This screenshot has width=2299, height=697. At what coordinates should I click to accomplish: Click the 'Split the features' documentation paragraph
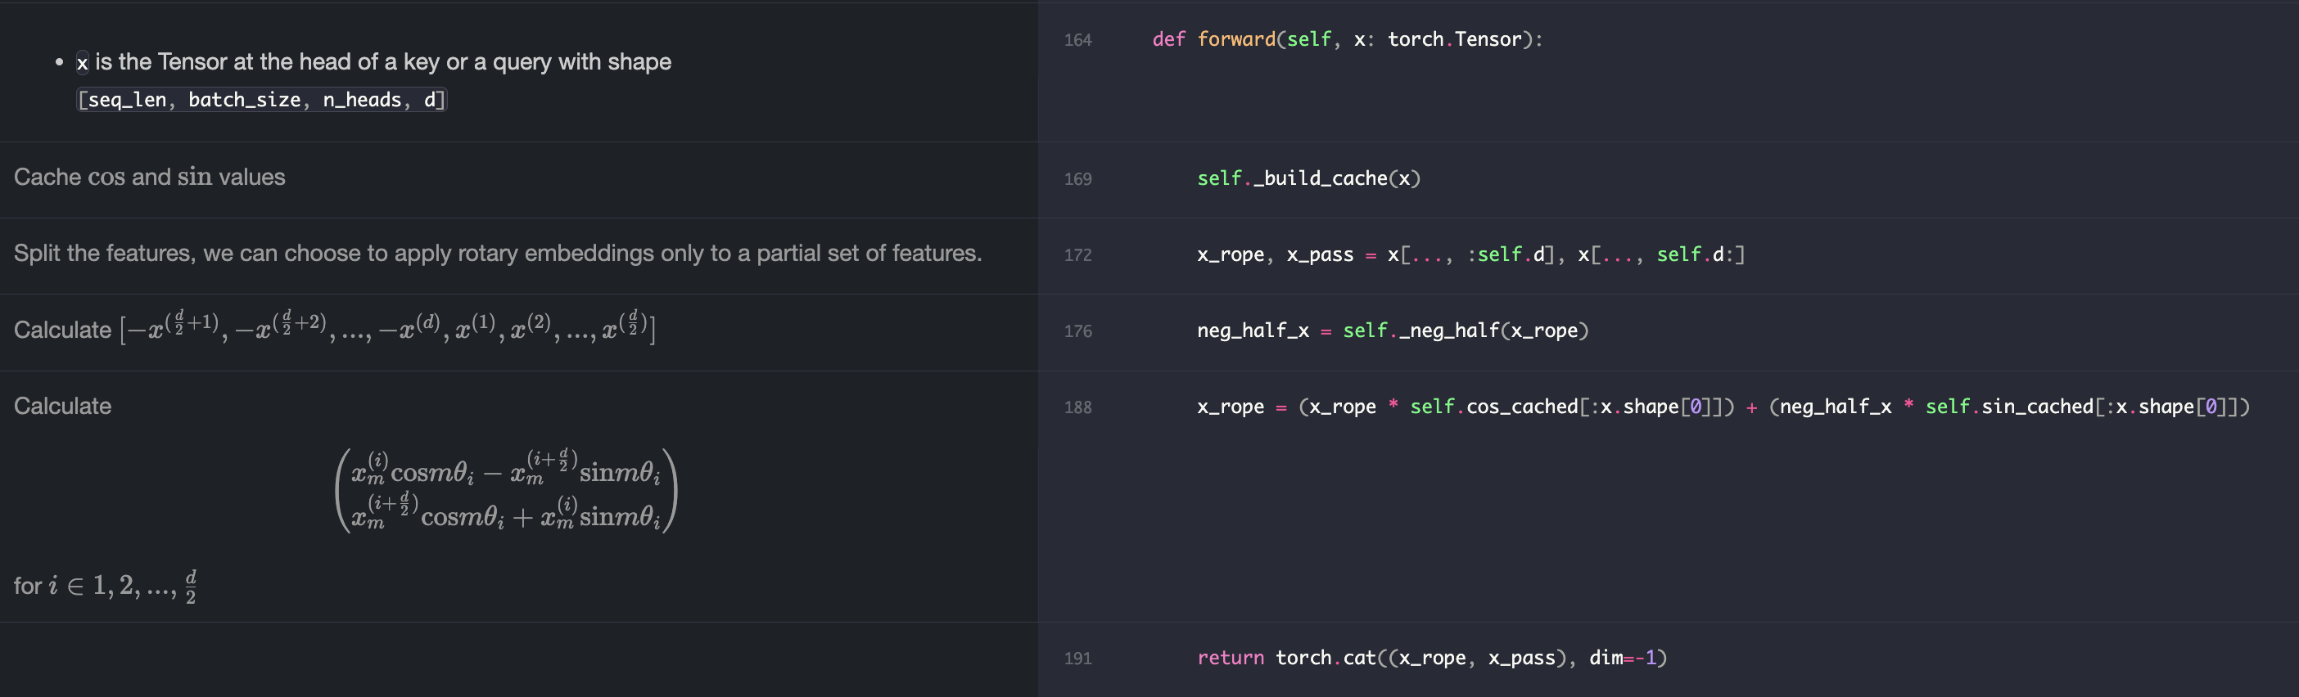click(497, 253)
